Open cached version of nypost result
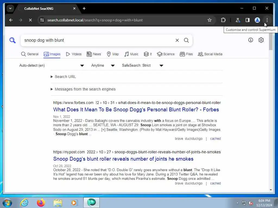Screen dimensions: 278x208 point(215,183)
